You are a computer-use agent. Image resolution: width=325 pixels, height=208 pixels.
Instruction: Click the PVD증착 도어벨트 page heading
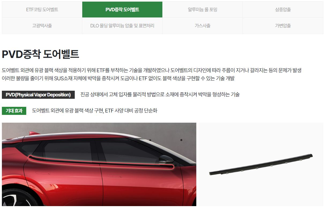(40, 54)
